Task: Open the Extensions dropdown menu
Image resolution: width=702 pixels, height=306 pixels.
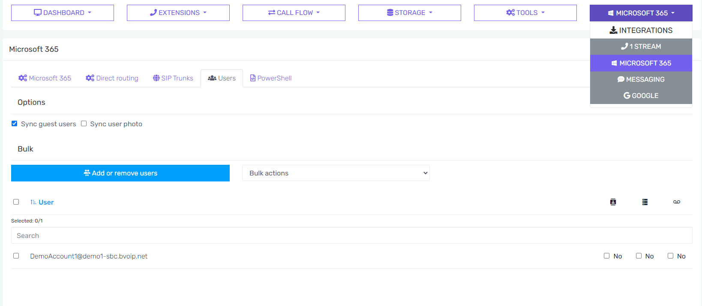Action: 178,13
